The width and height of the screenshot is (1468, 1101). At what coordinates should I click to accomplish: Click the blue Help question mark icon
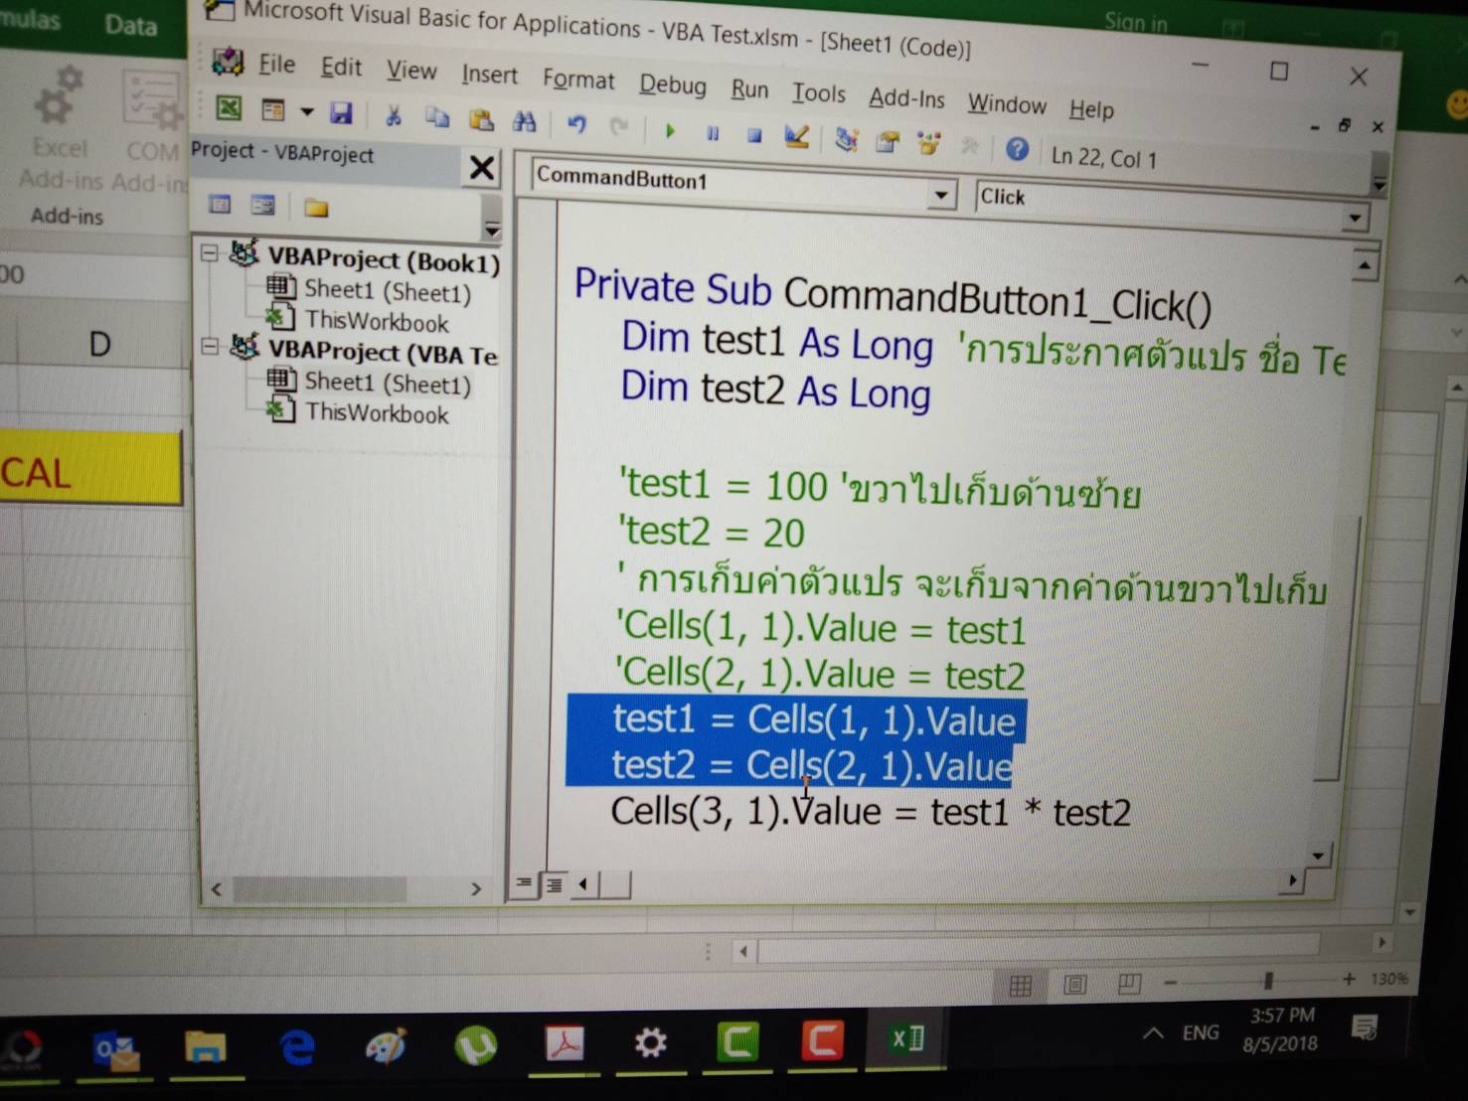1017,149
